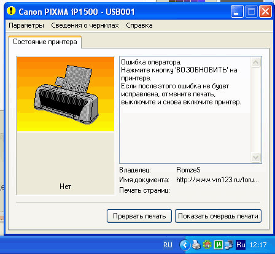Click the message box scroll up arrow
This screenshot has height=254, width=275.
255,62
